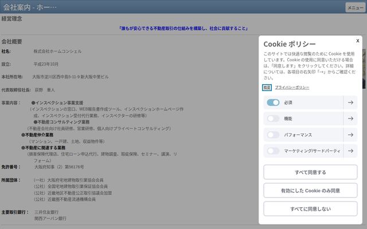
Task: Toggle the 必須 cookie switch
Action: click(x=273, y=102)
